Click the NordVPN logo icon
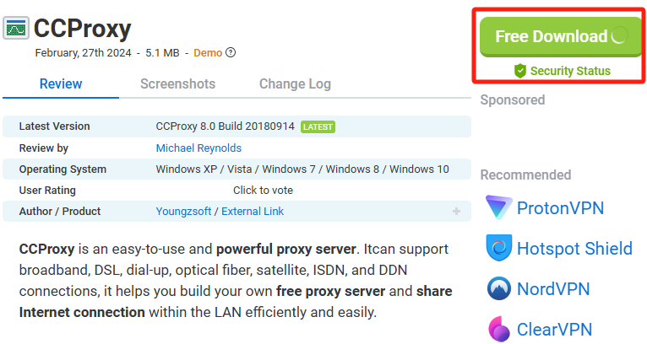 tap(499, 288)
